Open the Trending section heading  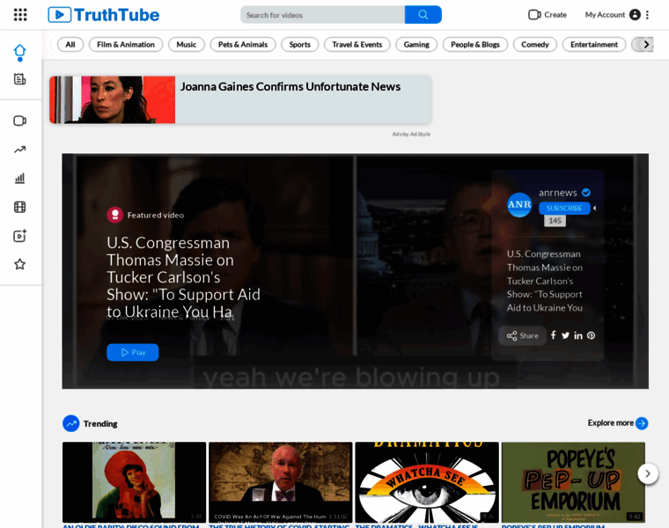tap(100, 423)
